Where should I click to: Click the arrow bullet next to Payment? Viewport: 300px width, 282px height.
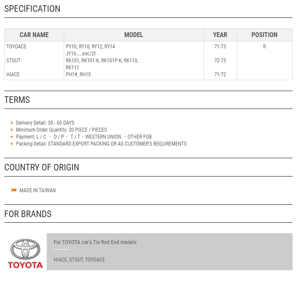(12, 137)
